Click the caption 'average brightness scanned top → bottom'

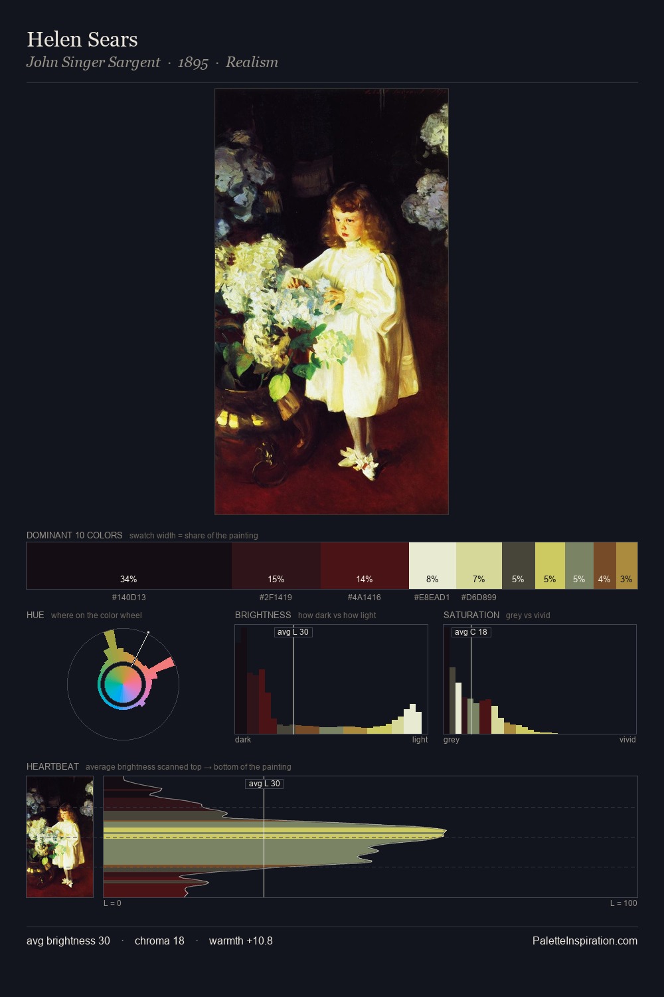point(189,767)
